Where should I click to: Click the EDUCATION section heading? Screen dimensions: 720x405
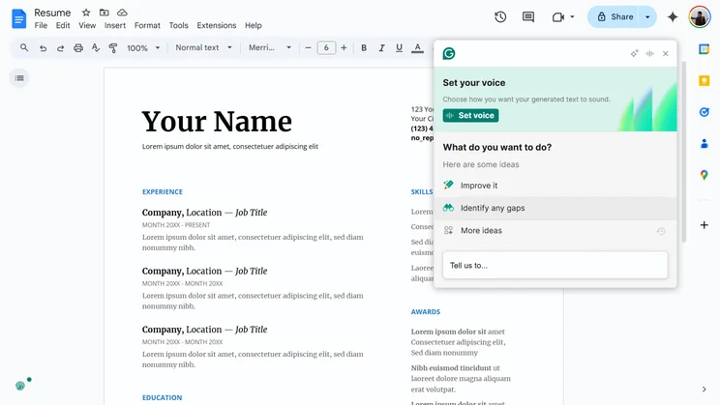(162, 397)
